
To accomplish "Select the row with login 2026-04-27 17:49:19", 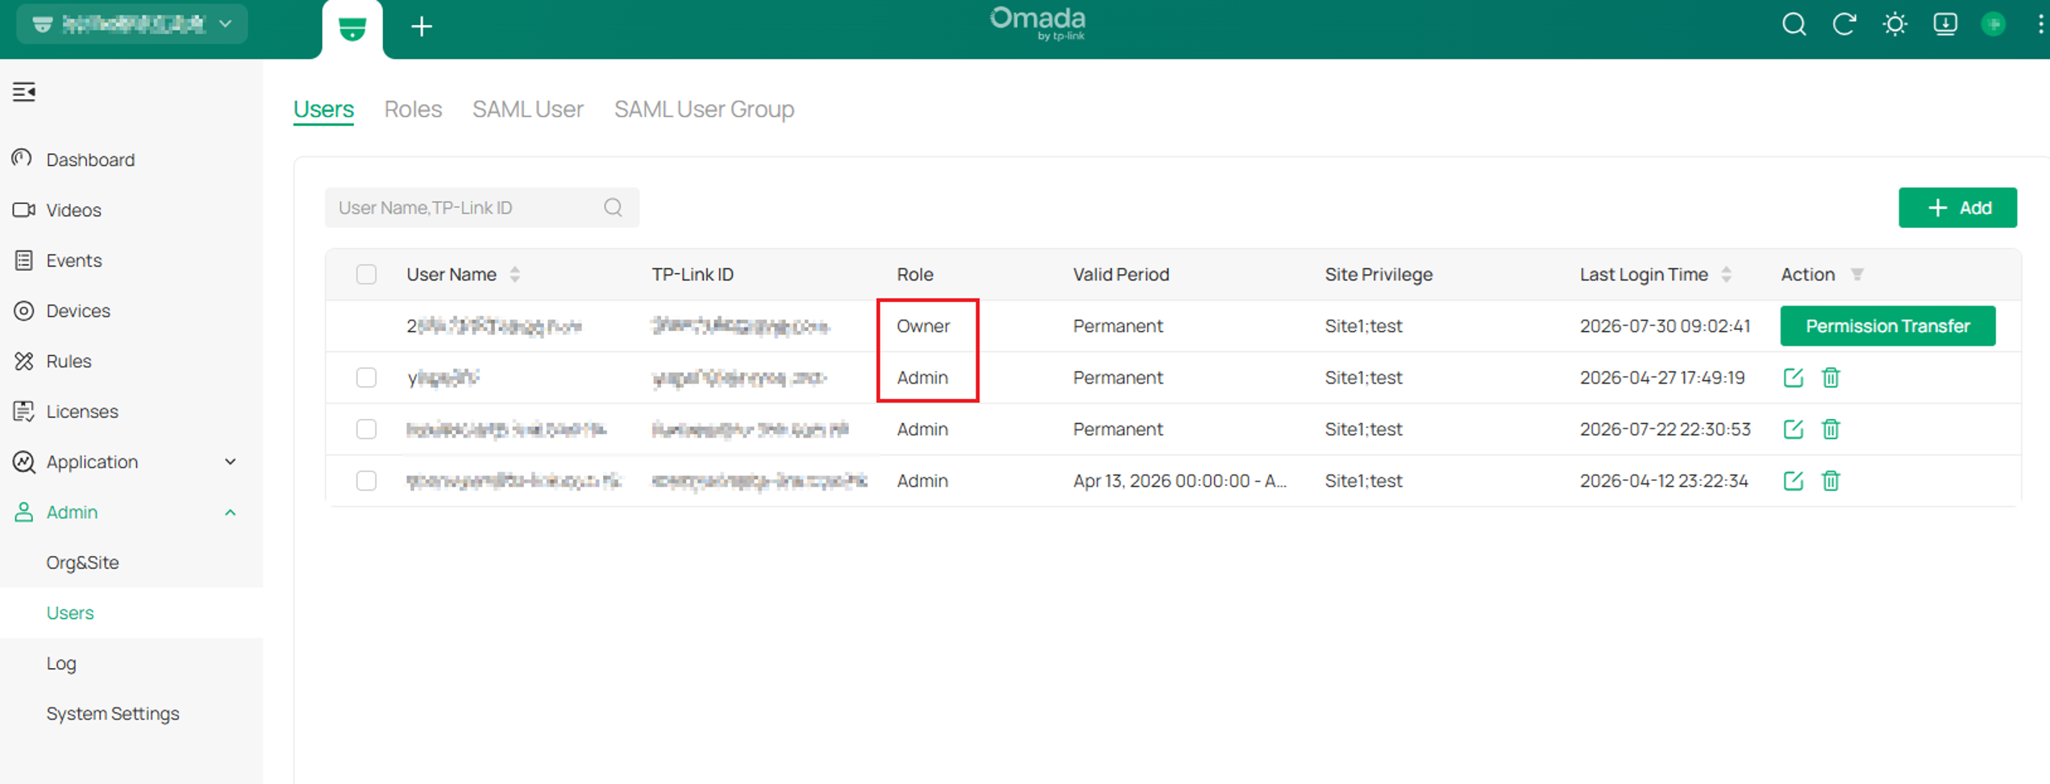I will coord(366,378).
